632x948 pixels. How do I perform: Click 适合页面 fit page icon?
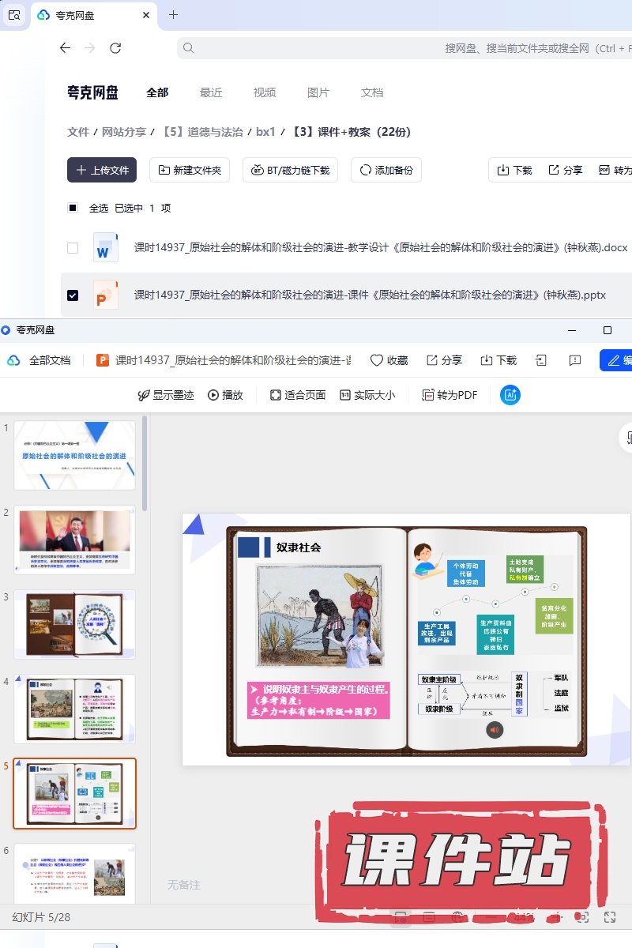point(276,395)
